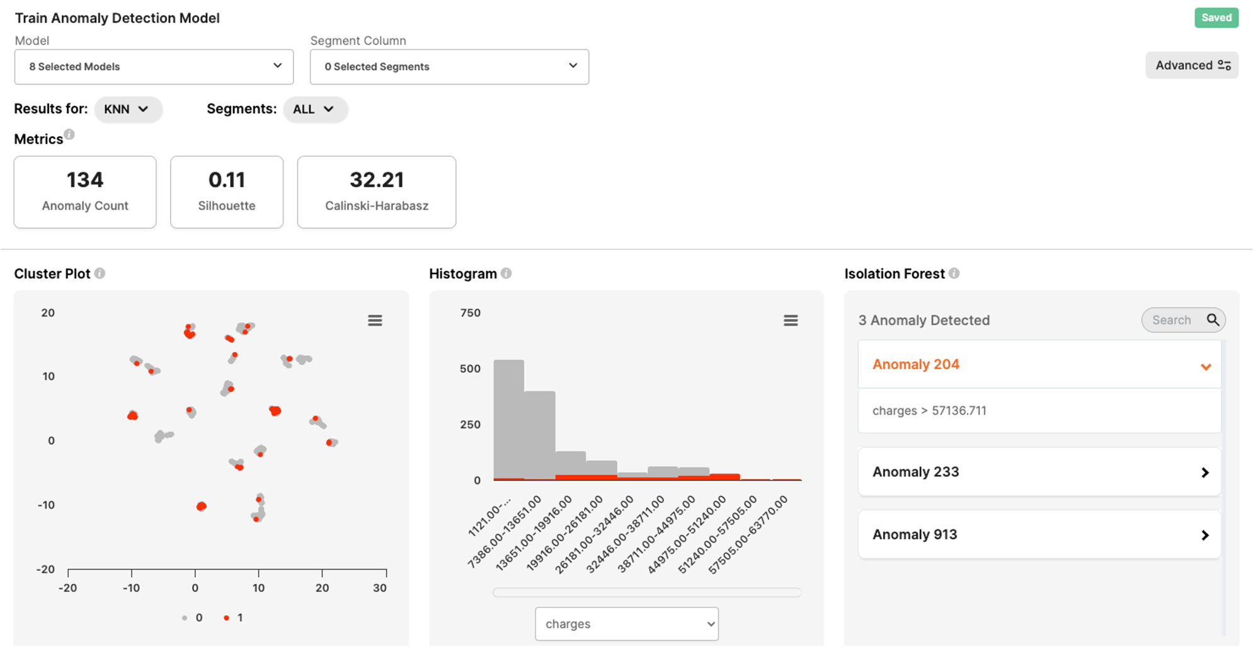Collapse the Anomaly 204 entry
The height and width of the screenshot is (649, 1260).
(1039, 365)
